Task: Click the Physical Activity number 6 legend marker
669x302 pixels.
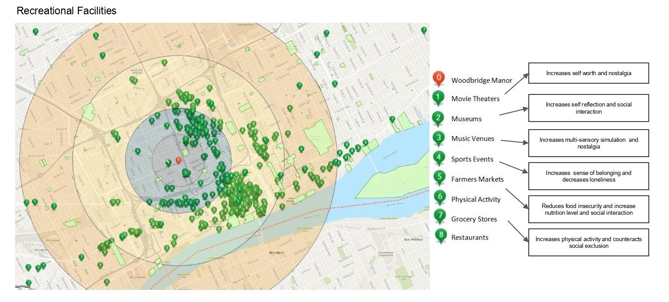Action: (440, 198)
